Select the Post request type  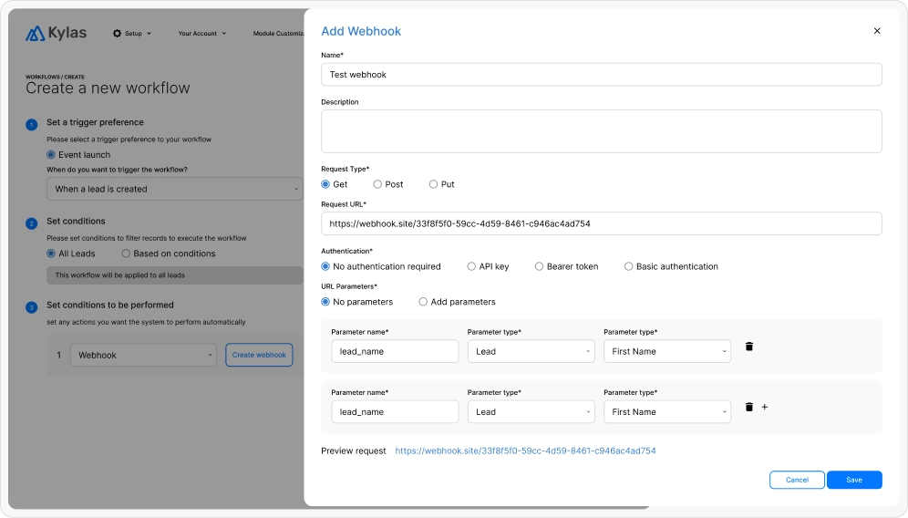(377, 184)
